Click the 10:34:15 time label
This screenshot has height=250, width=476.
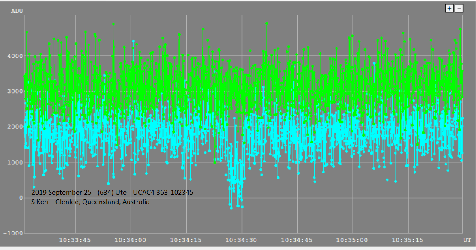(x=186, y=240)
